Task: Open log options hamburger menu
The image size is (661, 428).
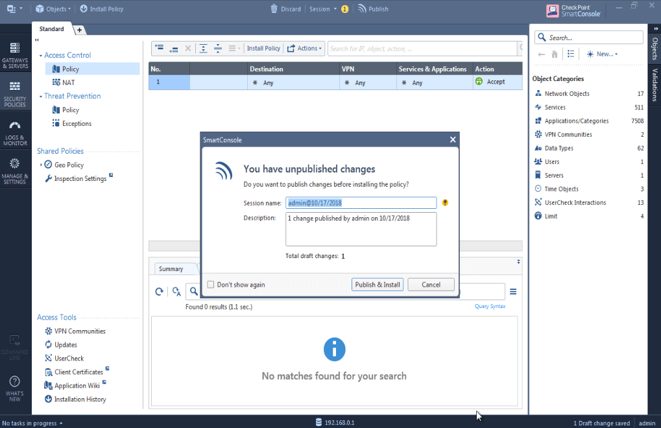Action: coord(513,292)
